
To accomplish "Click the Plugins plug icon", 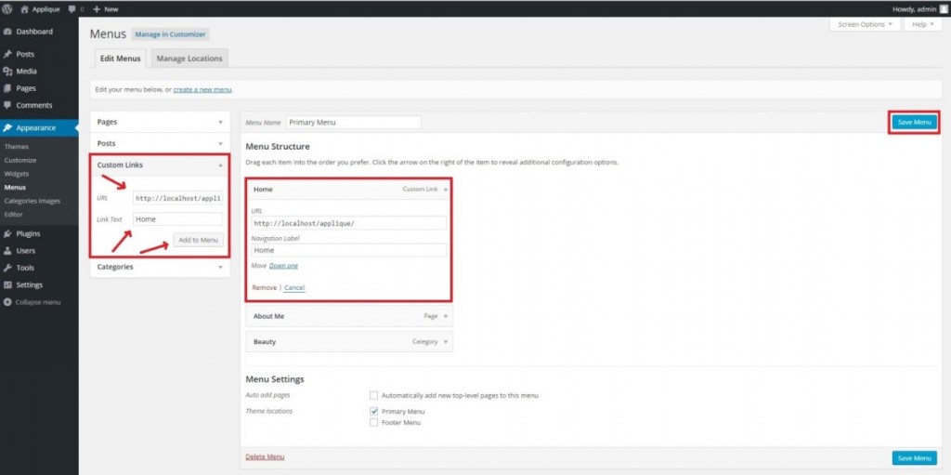I will pos(7,233).
